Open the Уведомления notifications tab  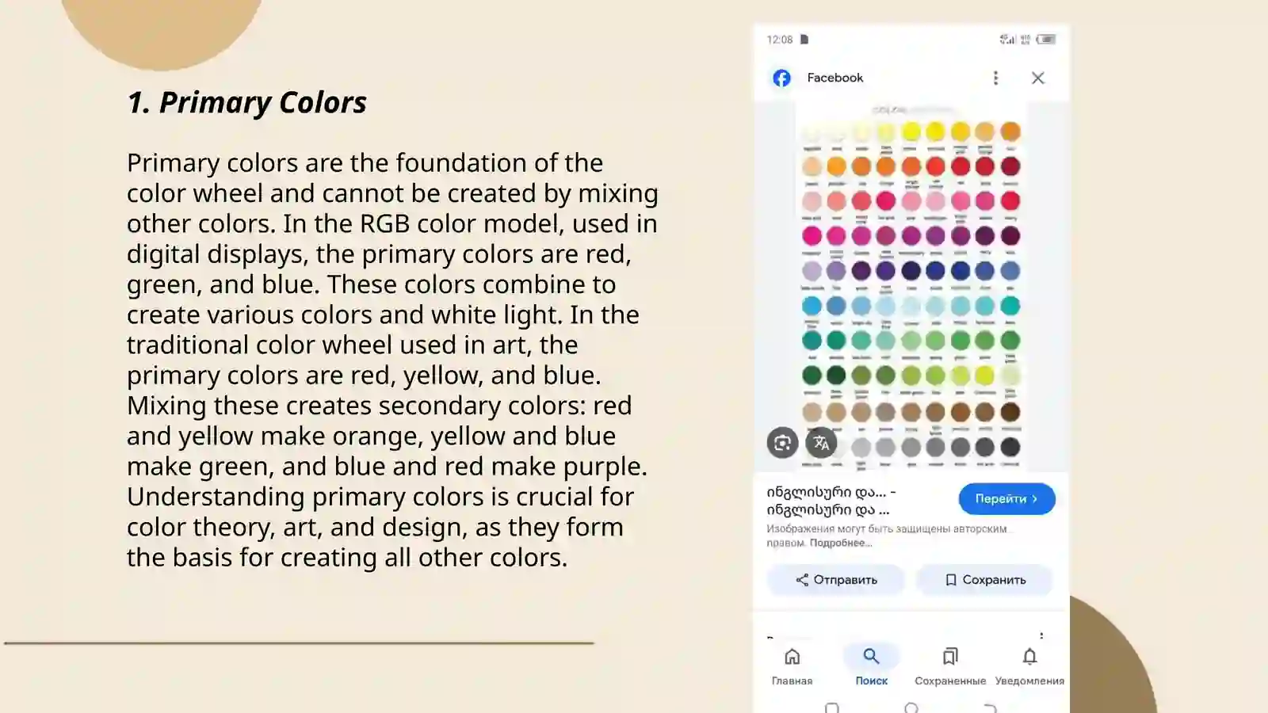pos(1029,666)
